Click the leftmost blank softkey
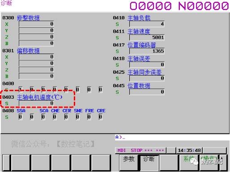The height and width of the screenshot is (172, 230). point(6,163)
